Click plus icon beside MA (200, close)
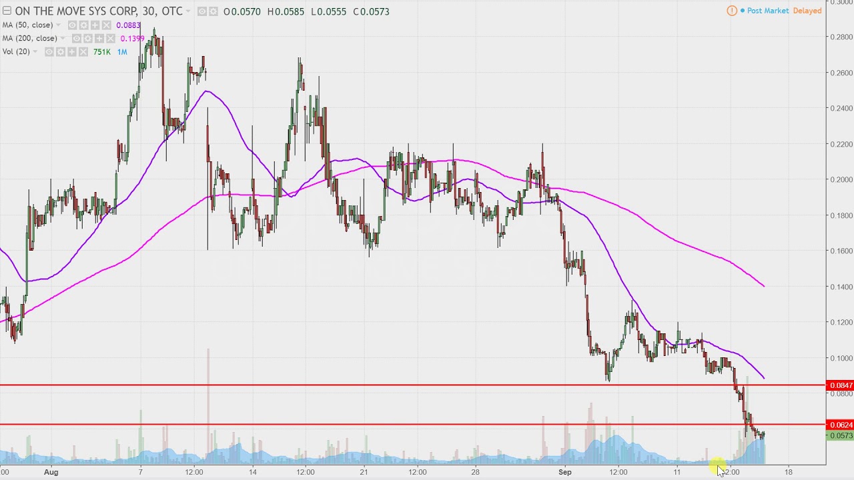This screenshot has width=854, height=480. pos(99,39)
